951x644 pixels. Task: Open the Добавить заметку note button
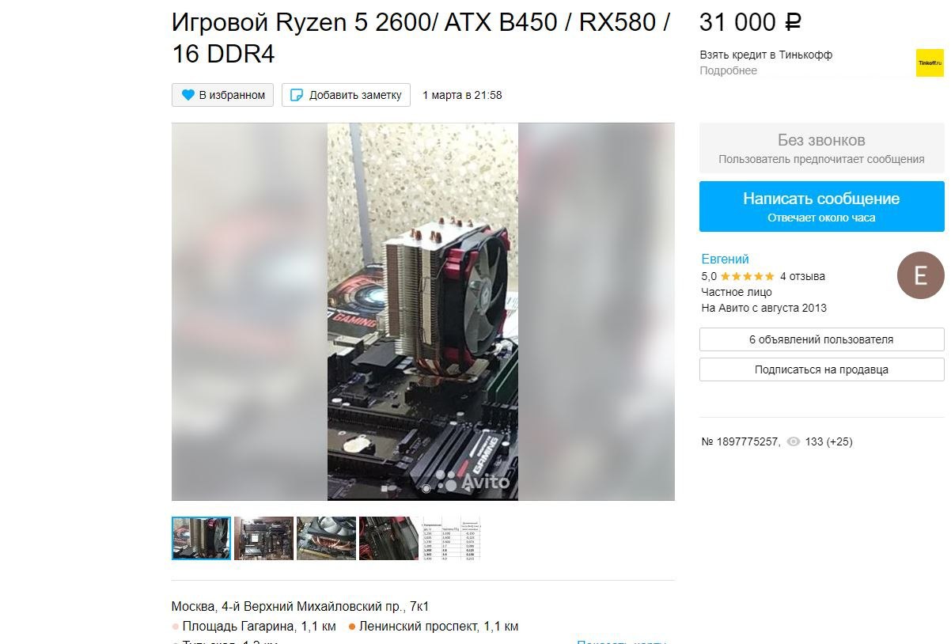346,95
